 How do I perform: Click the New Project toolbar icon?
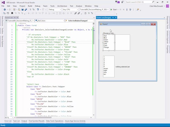14,10
